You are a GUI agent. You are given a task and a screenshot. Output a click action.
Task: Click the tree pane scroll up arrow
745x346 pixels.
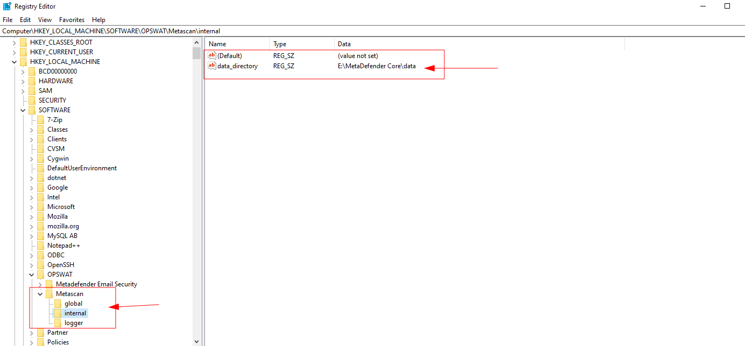(x=196, y=41)
